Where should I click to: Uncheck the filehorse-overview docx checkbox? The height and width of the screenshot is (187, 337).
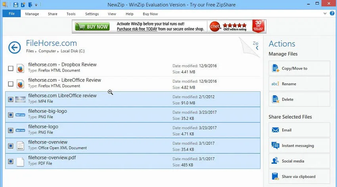coord(11,146)
